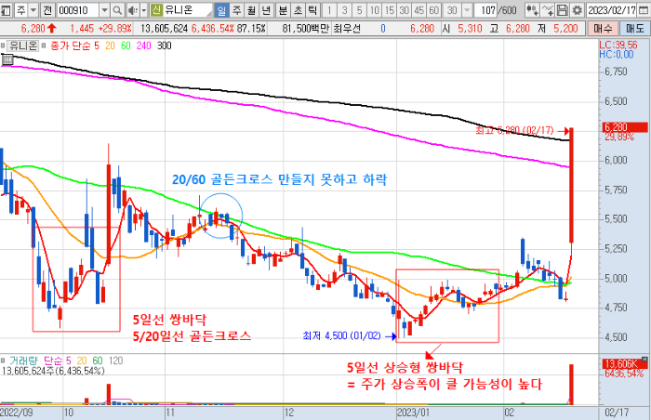Select the 일 daily chart period

click(221, 10)
